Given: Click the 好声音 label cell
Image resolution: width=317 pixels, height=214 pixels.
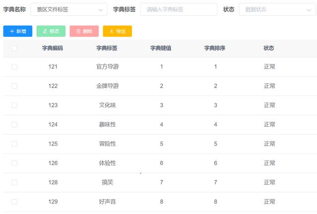Looking at the screenshot, I should (x=107, y=202).
